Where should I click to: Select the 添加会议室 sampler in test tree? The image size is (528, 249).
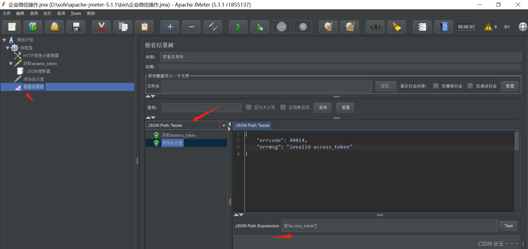(34, 79)
